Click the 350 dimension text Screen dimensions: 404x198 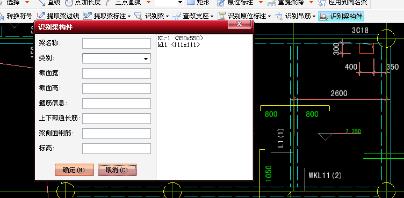pyautogui.click(x=392, y=67)
